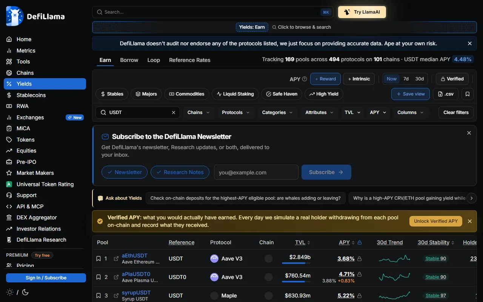The width and height of the screenshot is (483, 302).
Task: Switch to the Loop tab
Action: click(154, 60)
